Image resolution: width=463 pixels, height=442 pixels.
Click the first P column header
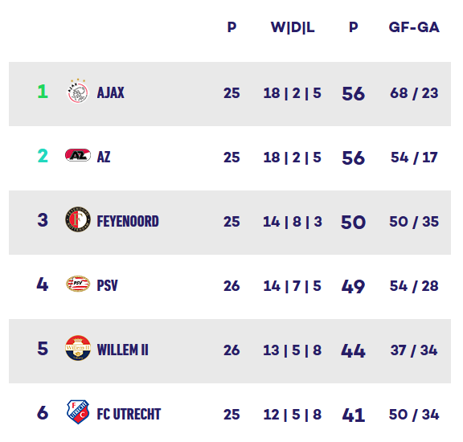[231, 27]
